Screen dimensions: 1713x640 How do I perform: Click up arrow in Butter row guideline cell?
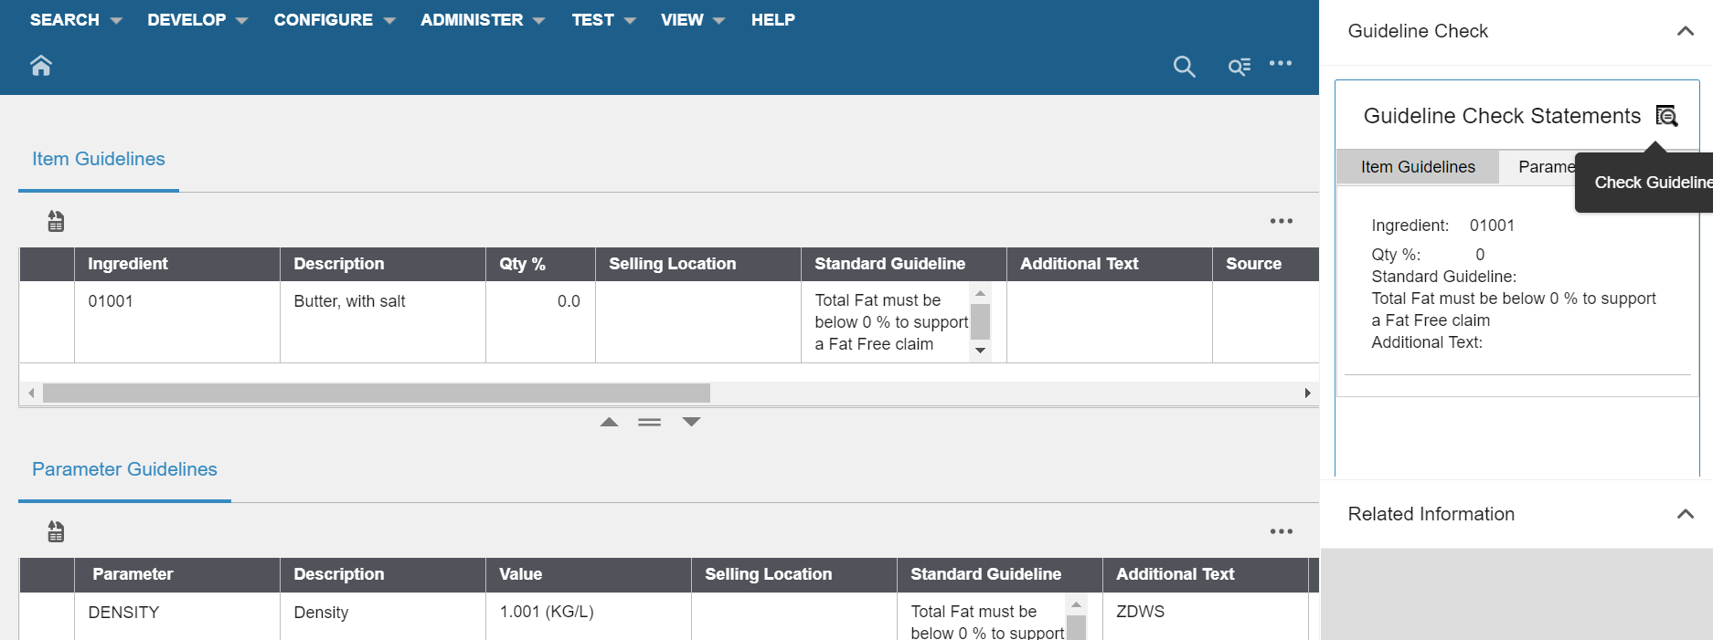[x=980, y=293]
